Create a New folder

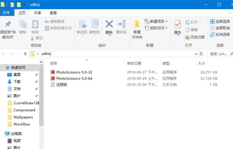pyautogui.click(x=137, y=29)
